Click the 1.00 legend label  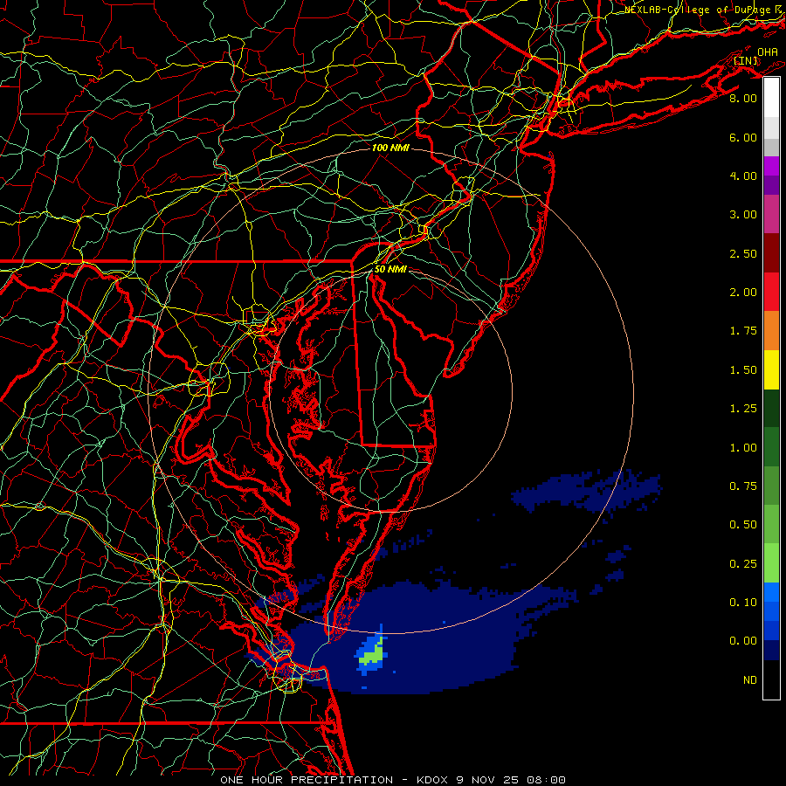click(743, 448)
